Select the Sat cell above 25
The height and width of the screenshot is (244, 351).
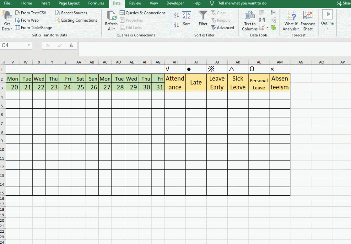tap(78, 78)
